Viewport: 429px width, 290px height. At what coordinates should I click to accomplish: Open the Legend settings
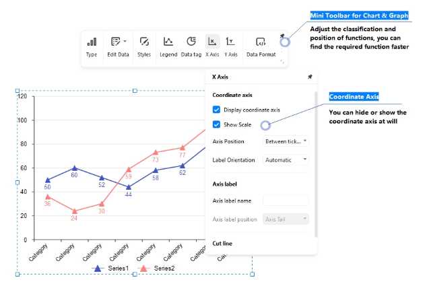click(x=168, y=46)
